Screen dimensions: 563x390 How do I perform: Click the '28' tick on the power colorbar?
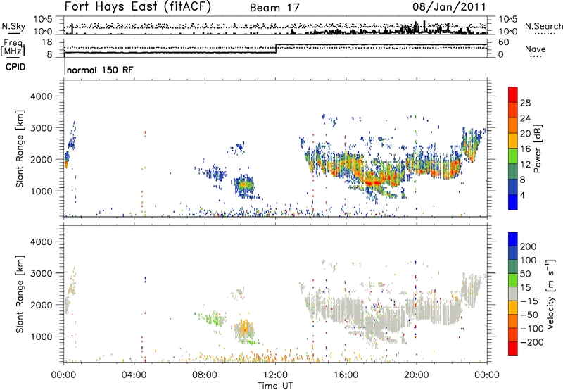[525, 103]
